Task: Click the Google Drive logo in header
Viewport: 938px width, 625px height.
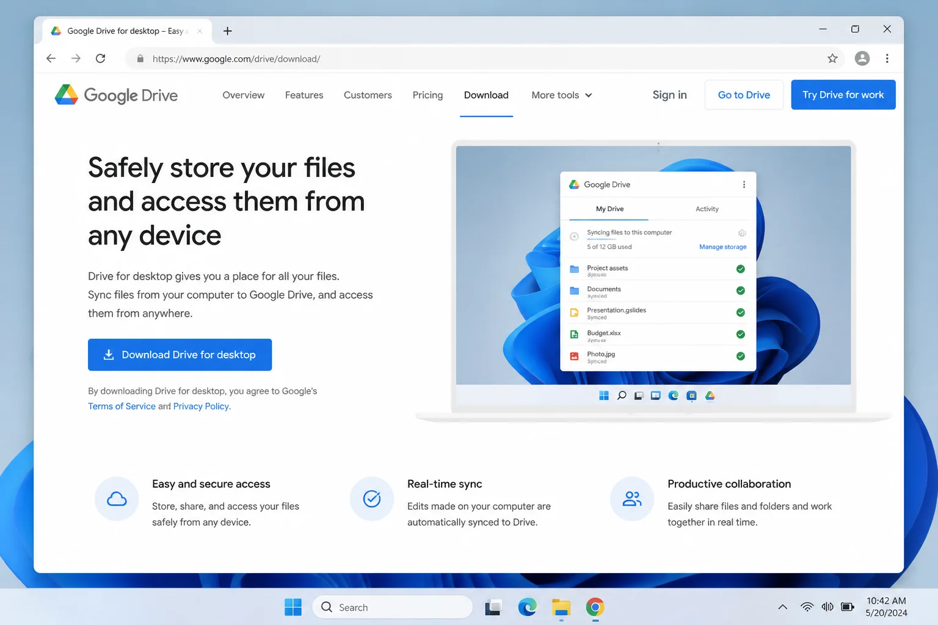Action: click(x=116, y=95)
